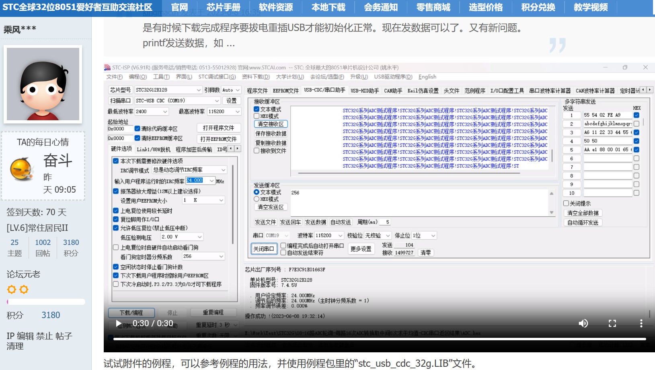Toggle the 关闭提示 checkbox
Screen dimensions: 655x370
[x=566, y=203]
